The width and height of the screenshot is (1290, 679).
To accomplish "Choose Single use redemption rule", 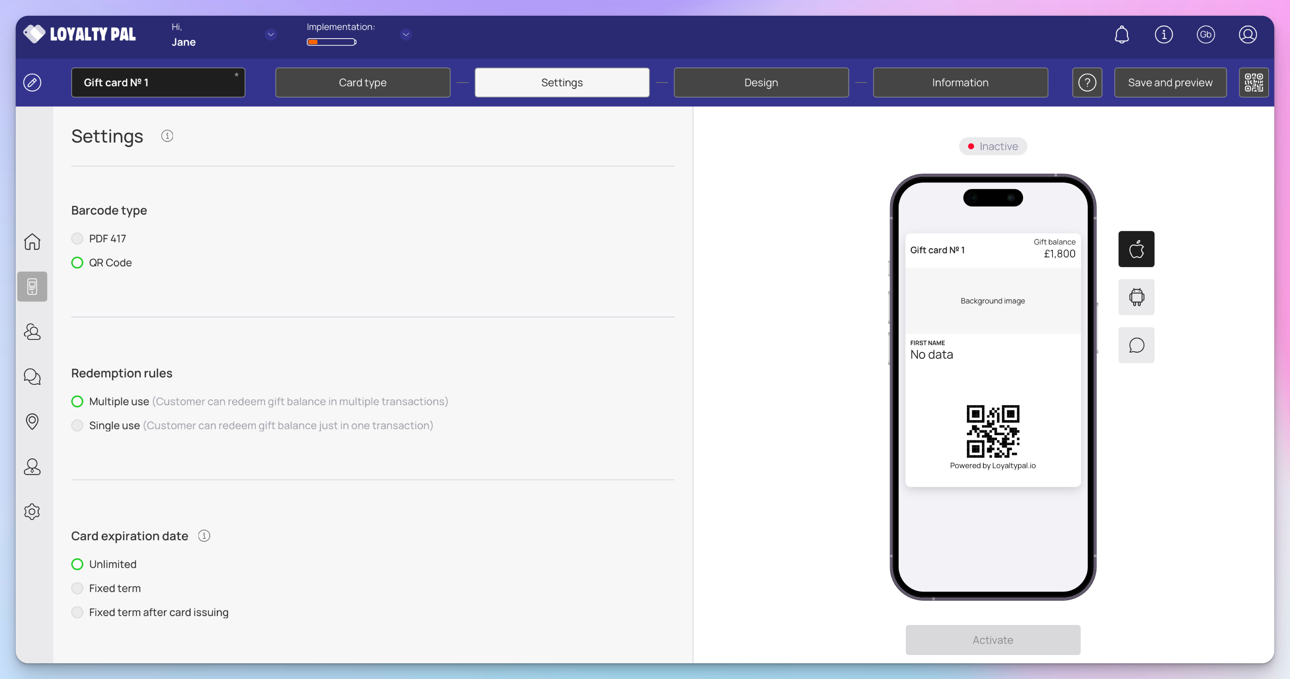I will coord(77,425).
